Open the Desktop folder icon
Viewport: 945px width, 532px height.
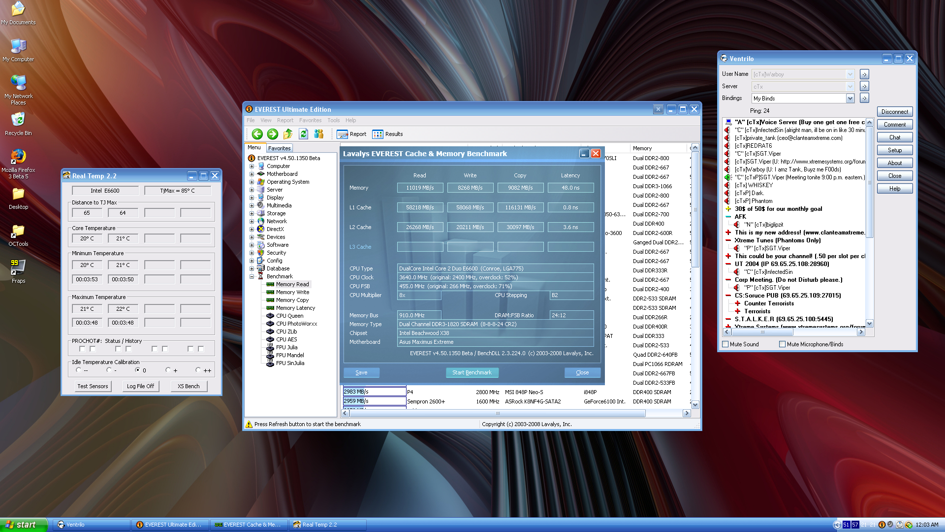pyautogui.click(x=18, y=198)
